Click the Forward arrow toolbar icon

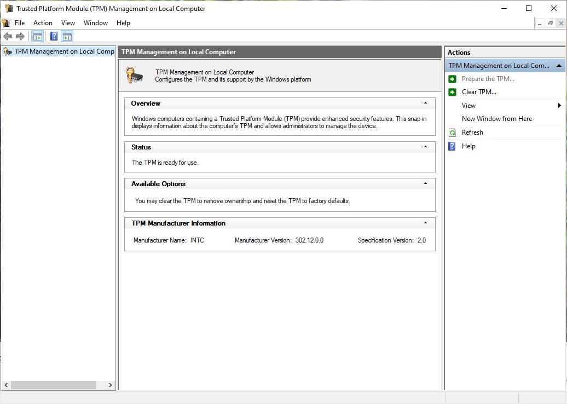point(20,36)
